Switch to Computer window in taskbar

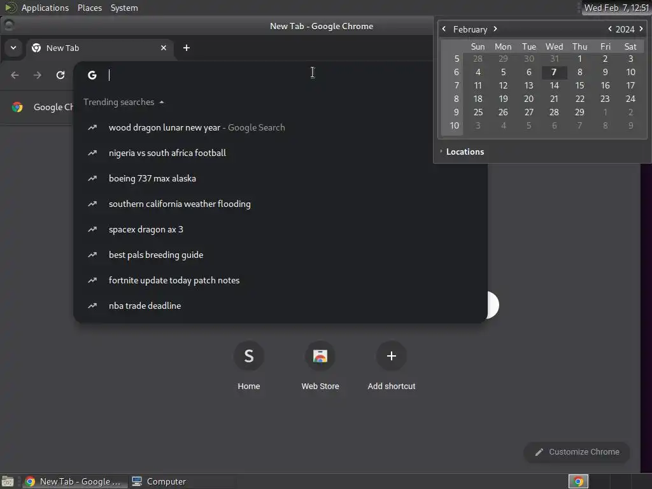159,481
